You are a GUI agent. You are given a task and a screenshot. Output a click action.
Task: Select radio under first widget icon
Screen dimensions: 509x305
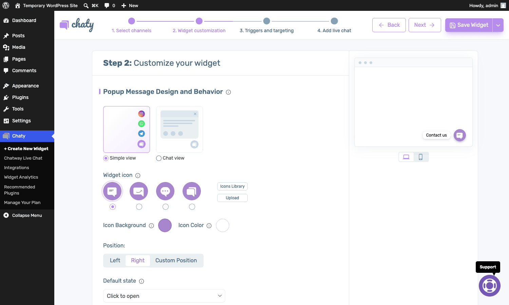tap(113, 207)
